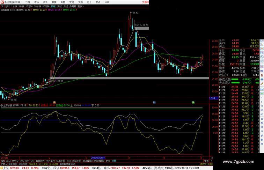Click the green 减 marker under chart
Screen dimensions: 264x170
[193, 102]
